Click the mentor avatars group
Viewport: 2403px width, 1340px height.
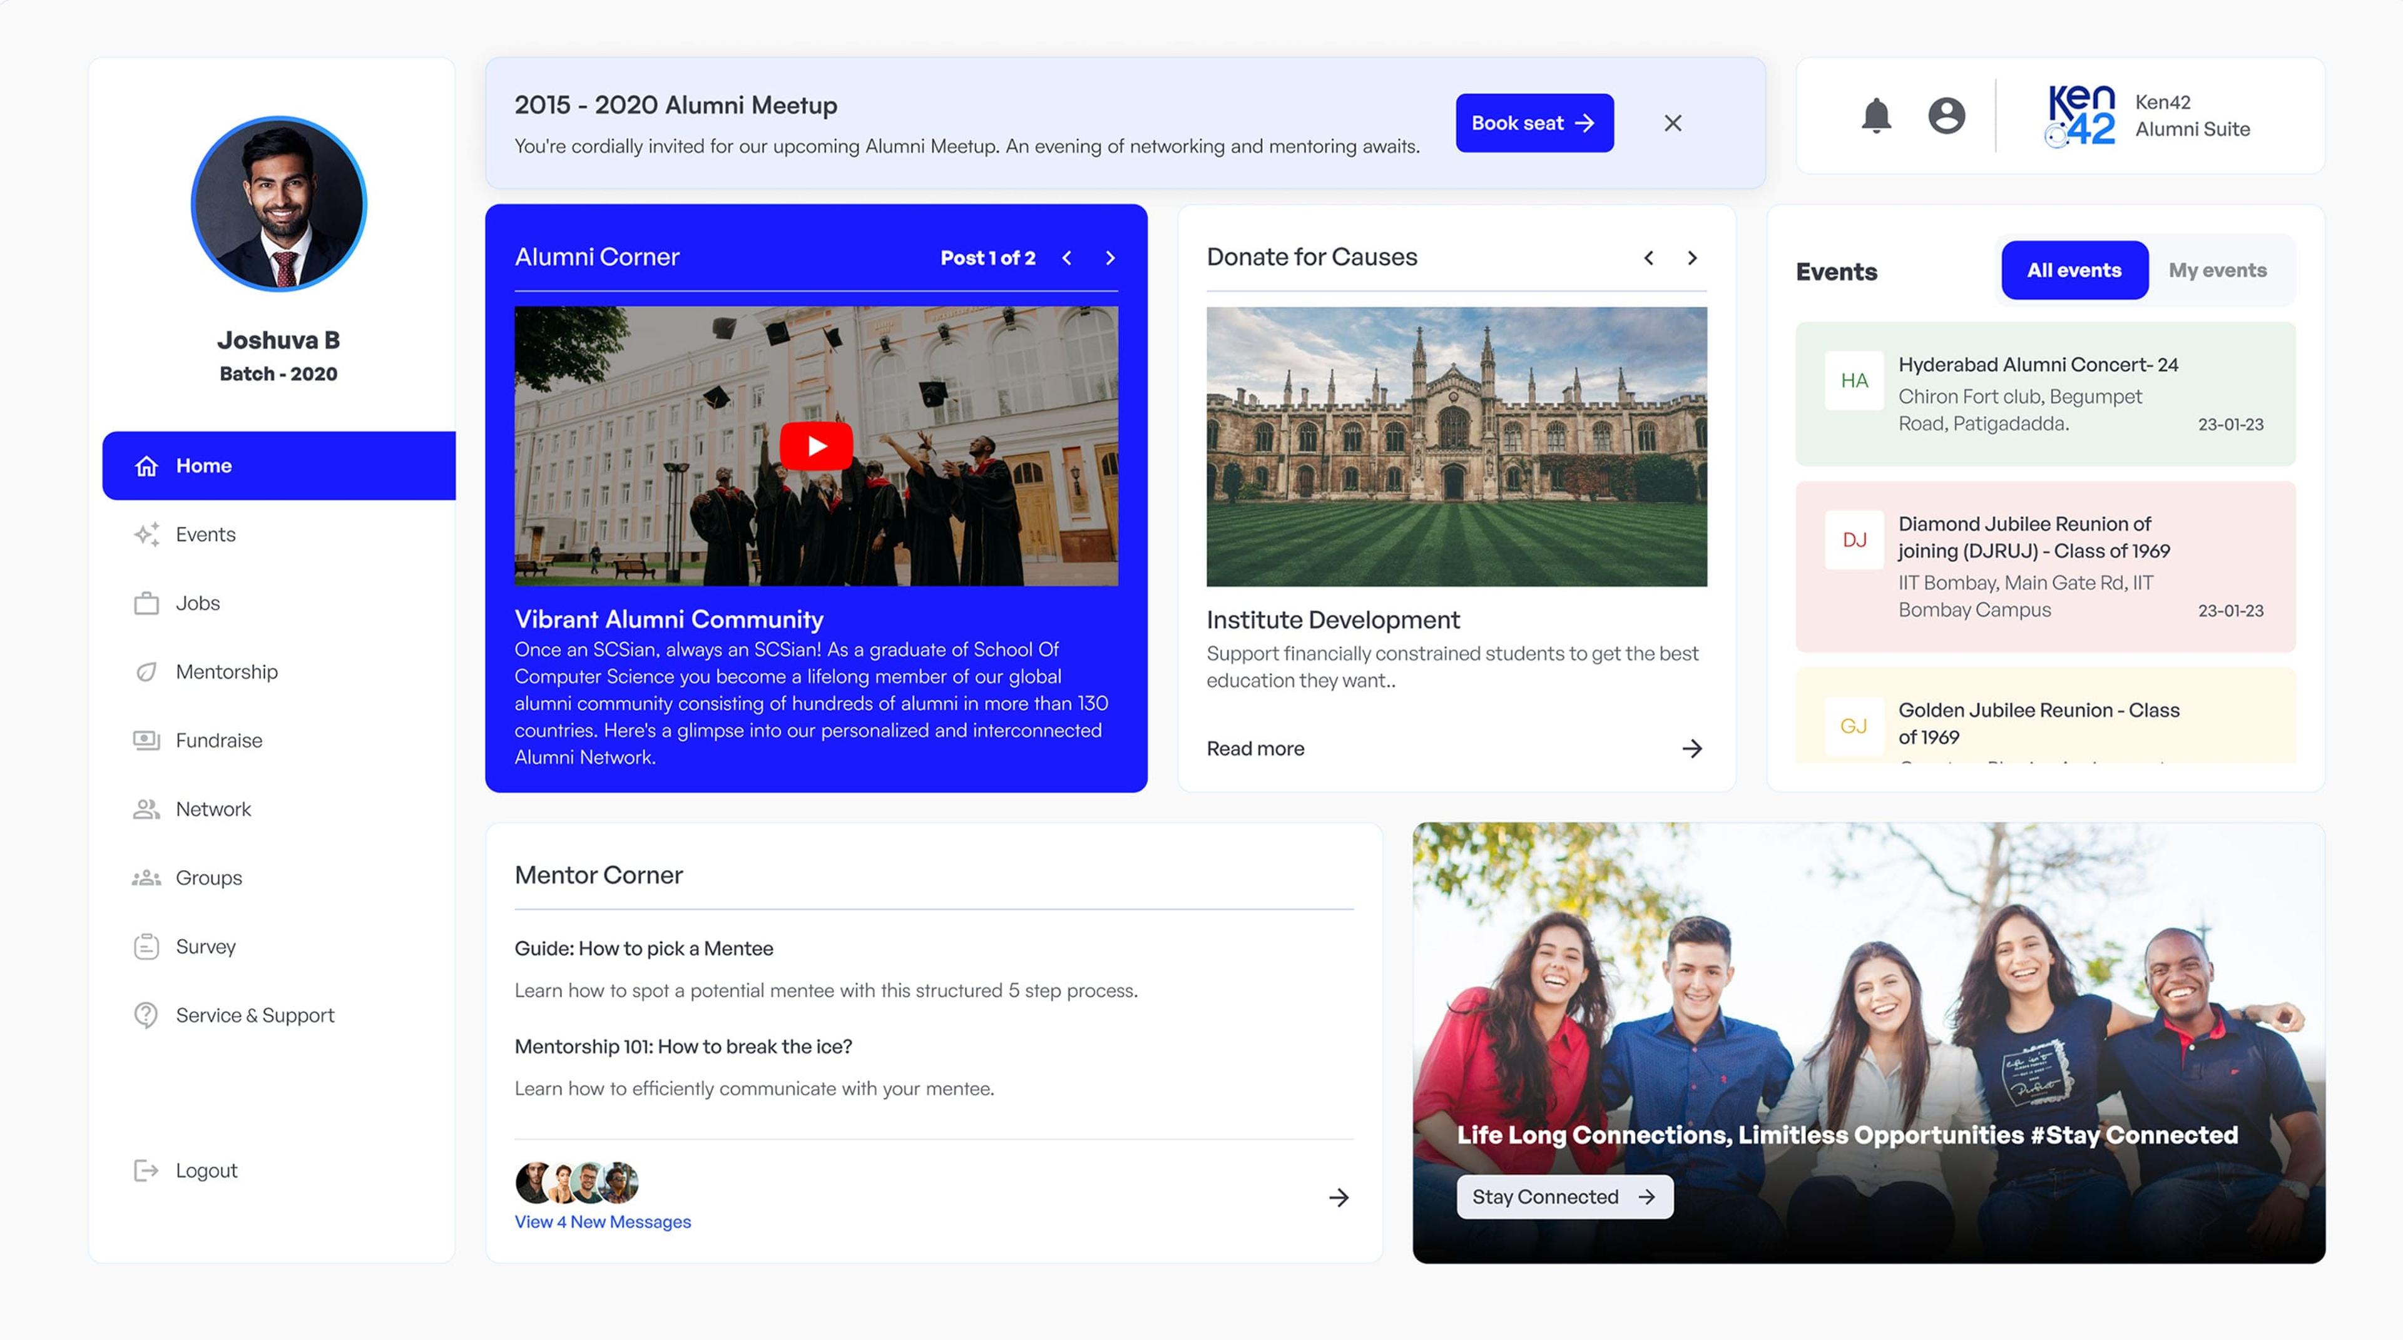tap(576, 1182)
